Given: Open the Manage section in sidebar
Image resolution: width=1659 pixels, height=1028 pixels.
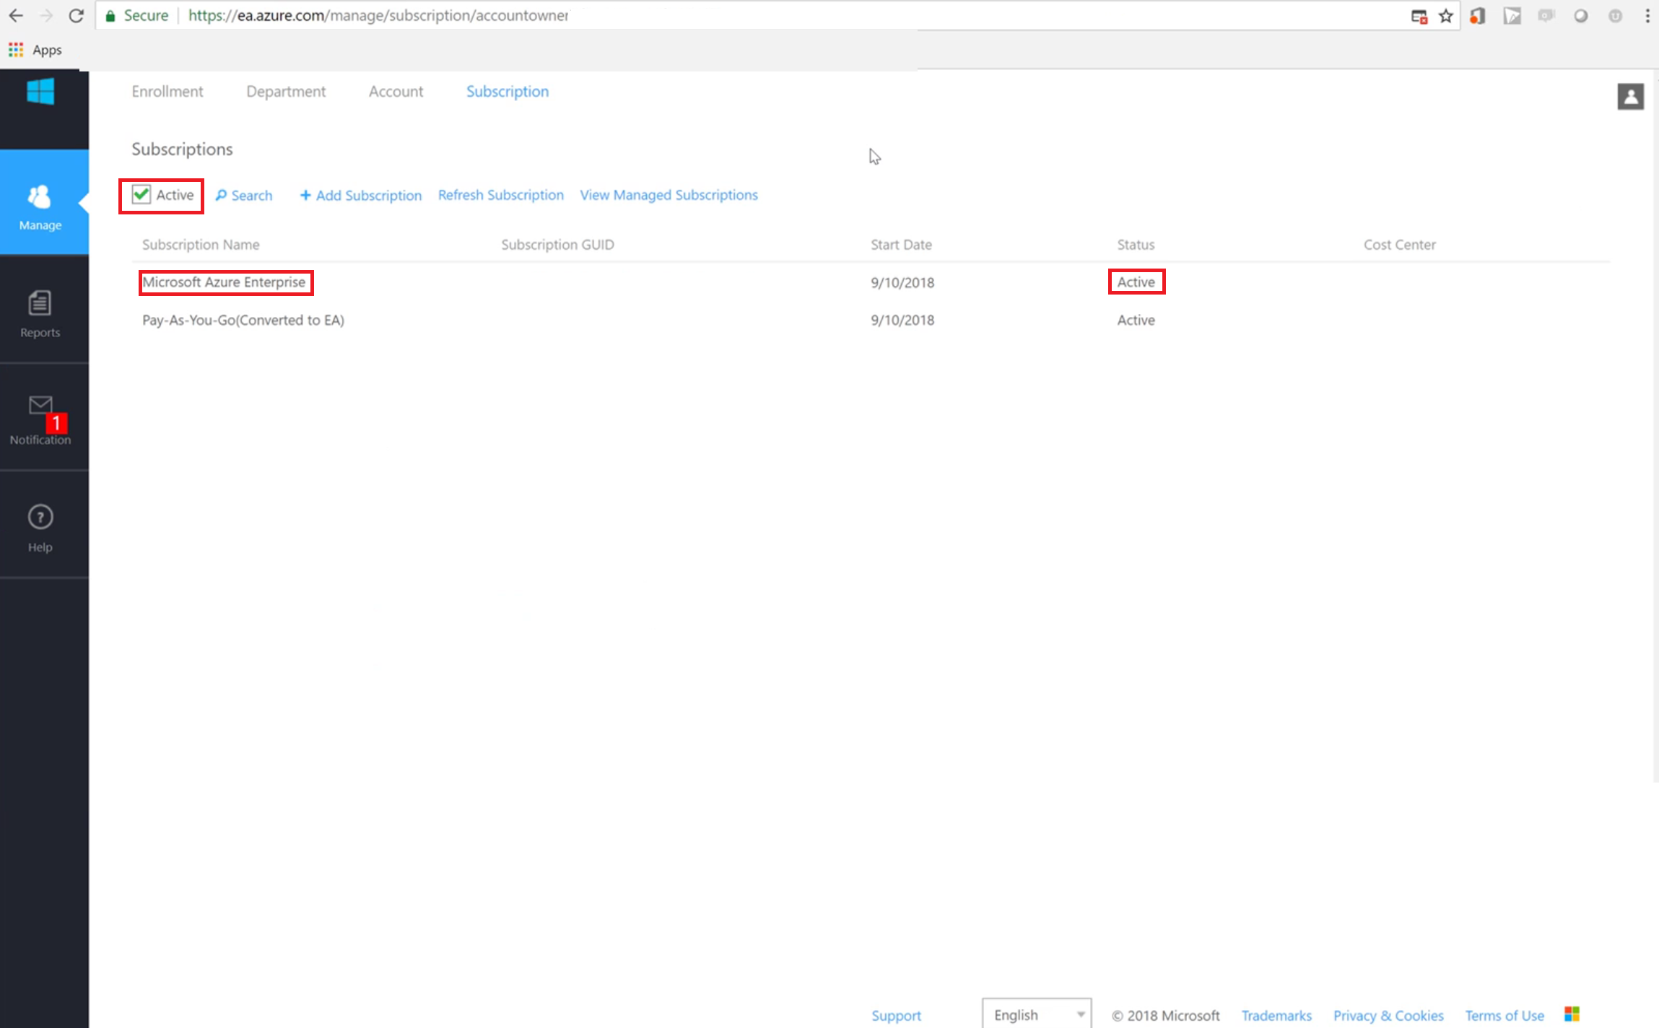Looking at the screenshot, I should [x=40, y=204].
